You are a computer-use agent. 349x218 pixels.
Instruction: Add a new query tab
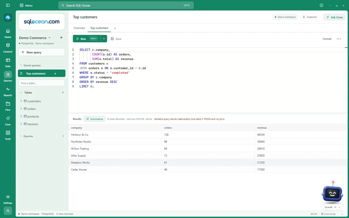tap(115, 28)
